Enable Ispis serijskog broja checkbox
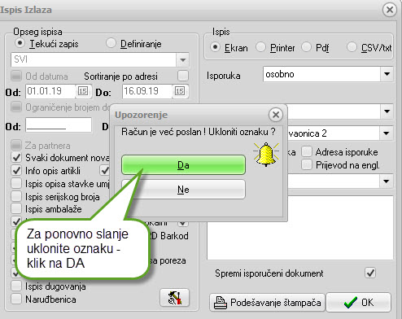 click(x=16, y=196)
